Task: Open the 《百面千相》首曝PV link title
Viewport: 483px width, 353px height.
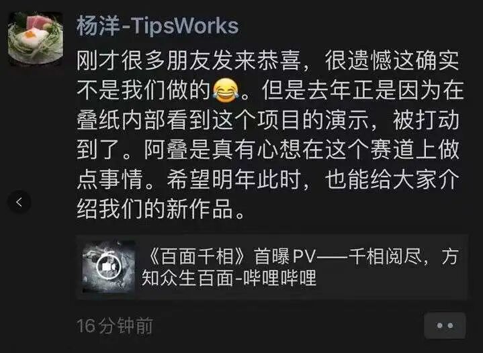Action: (300, 256)
